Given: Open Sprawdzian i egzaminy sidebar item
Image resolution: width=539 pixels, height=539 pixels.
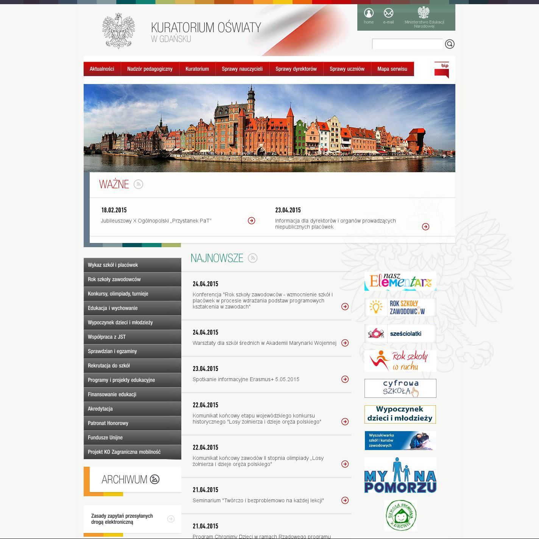Looking at the screenshot, I should click(112, 351).
